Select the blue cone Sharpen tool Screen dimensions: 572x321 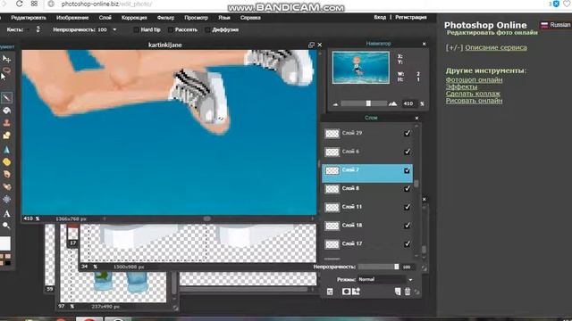pos(6,149)
